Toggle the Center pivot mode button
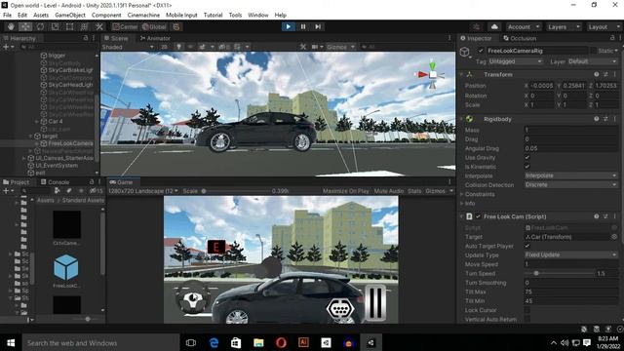The width and height of the screenshot is (624, 351). pos(125,26)
